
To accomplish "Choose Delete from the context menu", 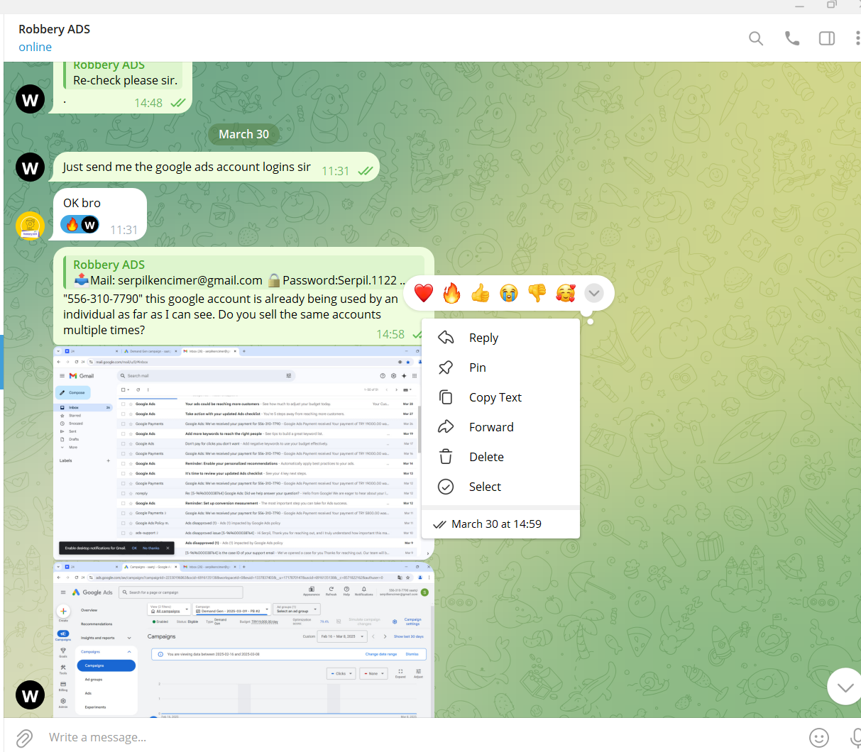I will point(500,457).
